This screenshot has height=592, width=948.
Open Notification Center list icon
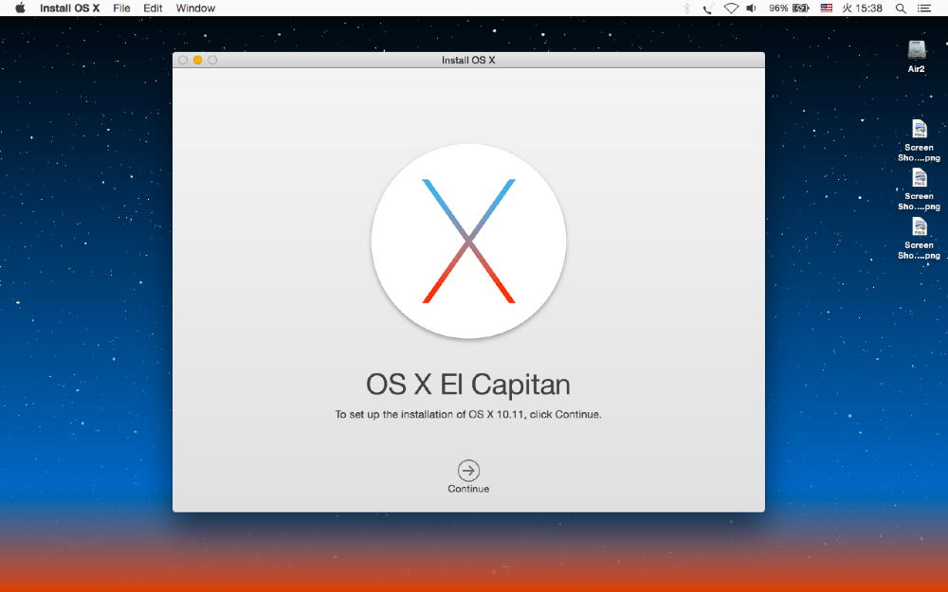tap(923, 8)
